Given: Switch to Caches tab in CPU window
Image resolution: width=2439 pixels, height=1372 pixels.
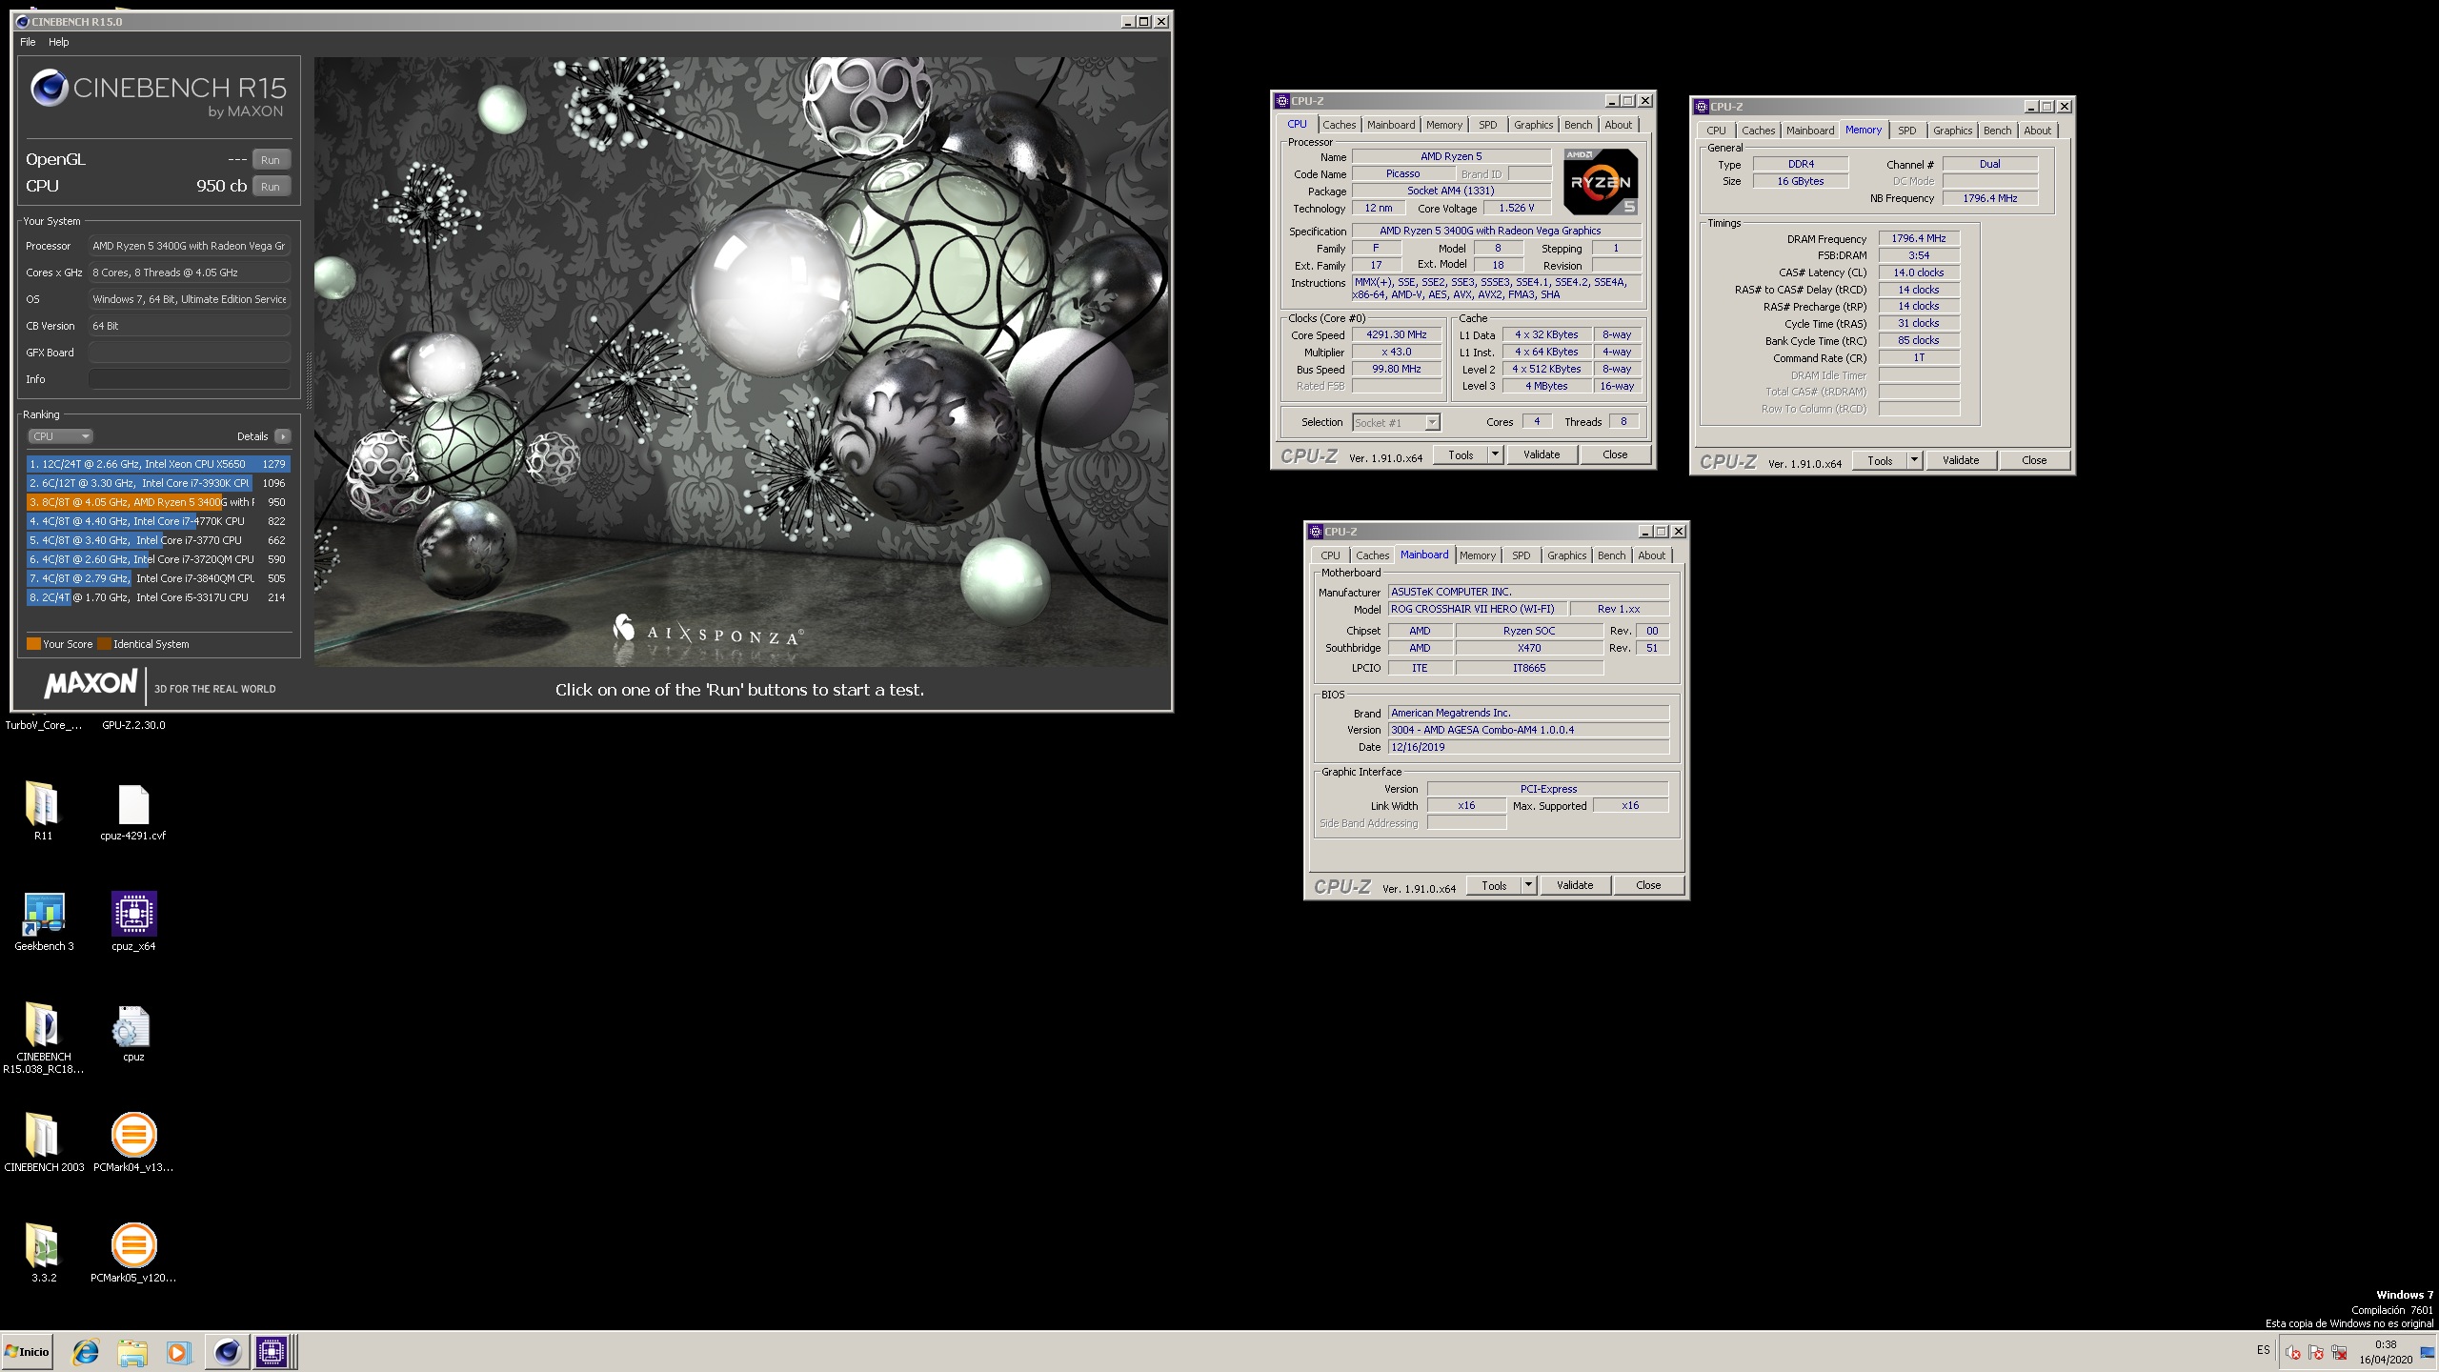Looking at the screenshot, I should [1339, 125].
